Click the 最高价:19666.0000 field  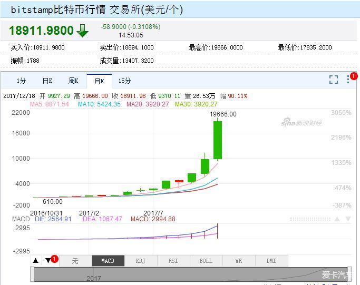pos(216,47)
